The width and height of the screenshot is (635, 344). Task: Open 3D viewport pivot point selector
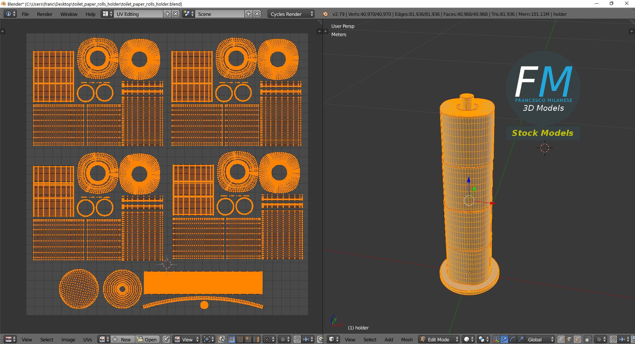pyautogui.click(x=484, y=339)
